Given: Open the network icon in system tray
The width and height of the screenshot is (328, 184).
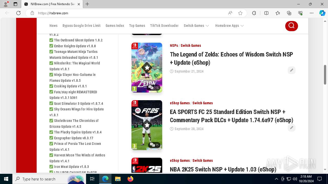Looking at the screenshot, I should tap(289, 179).
